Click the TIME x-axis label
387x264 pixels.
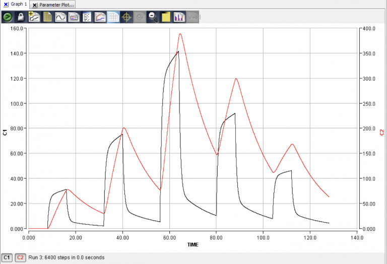coord(193,244)
